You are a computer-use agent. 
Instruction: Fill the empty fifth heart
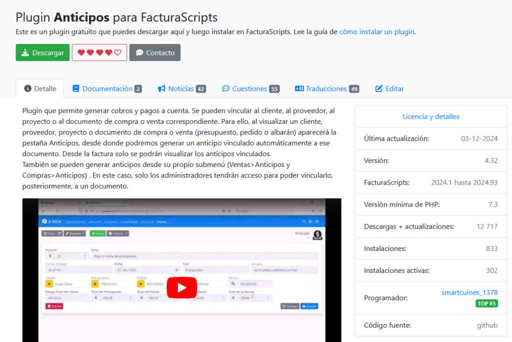(116, 52)
